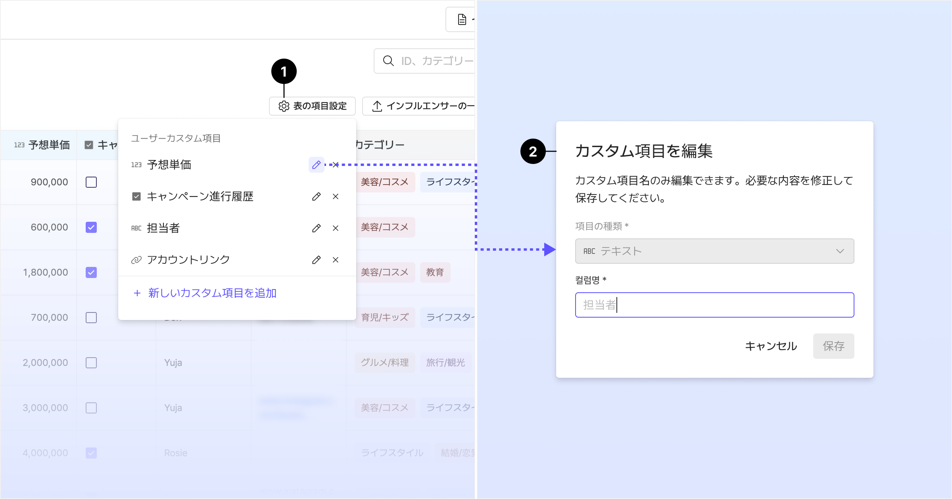Delete the 担当者 custom item

tap(336, 228)
